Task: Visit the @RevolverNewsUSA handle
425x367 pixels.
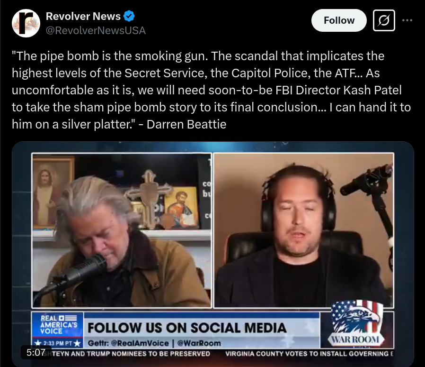Action: [x=96, y=30]
